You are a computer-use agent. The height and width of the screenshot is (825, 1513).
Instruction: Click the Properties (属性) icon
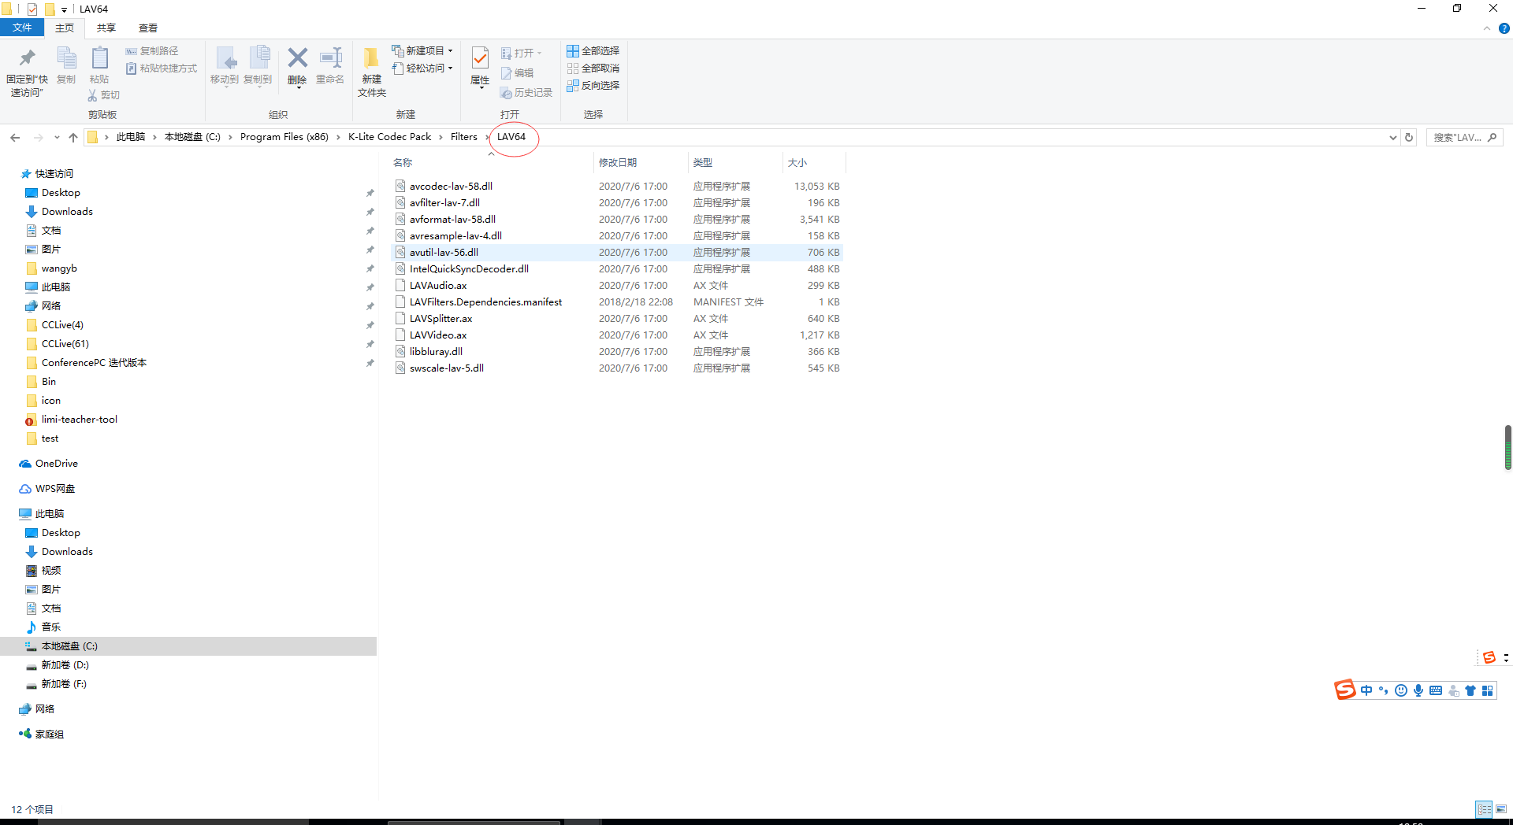480,58
